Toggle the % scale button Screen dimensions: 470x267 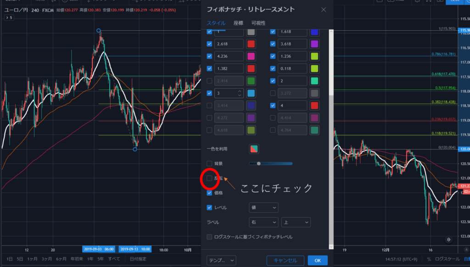click(x=429, y=259)
